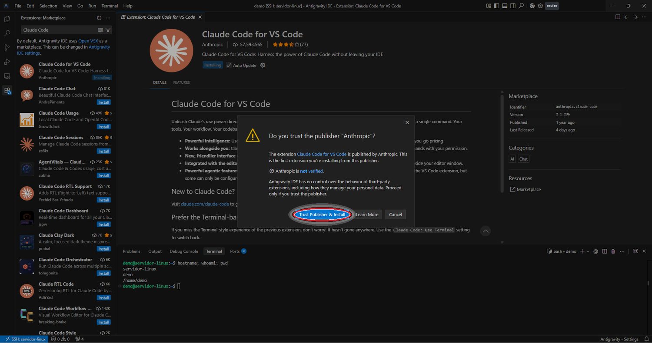This screenshot has height=343, width=652.
Task: Open the Remote Explorer view
Action: tap(7, 76)
